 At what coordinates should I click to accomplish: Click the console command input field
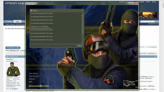(x=54, y=46)
